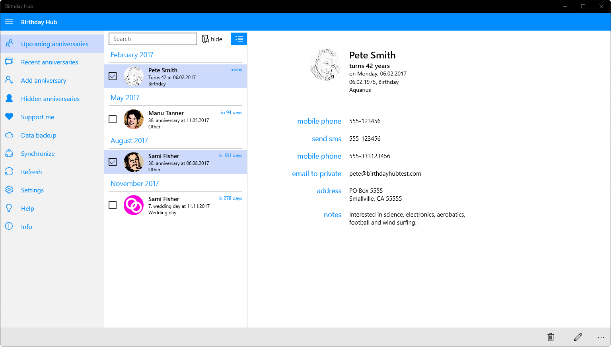Screen dimensions: 611x347
Task: Open the Add anniversary screen
Action: [43, 80]
